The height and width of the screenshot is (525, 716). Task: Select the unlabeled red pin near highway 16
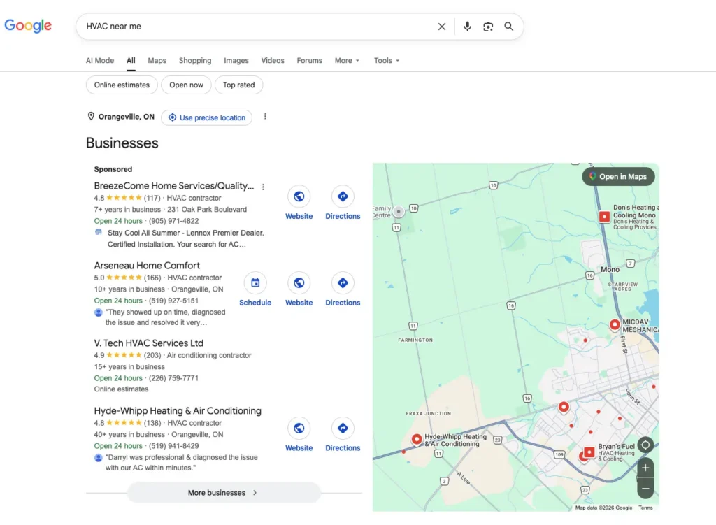pos(564,407)
